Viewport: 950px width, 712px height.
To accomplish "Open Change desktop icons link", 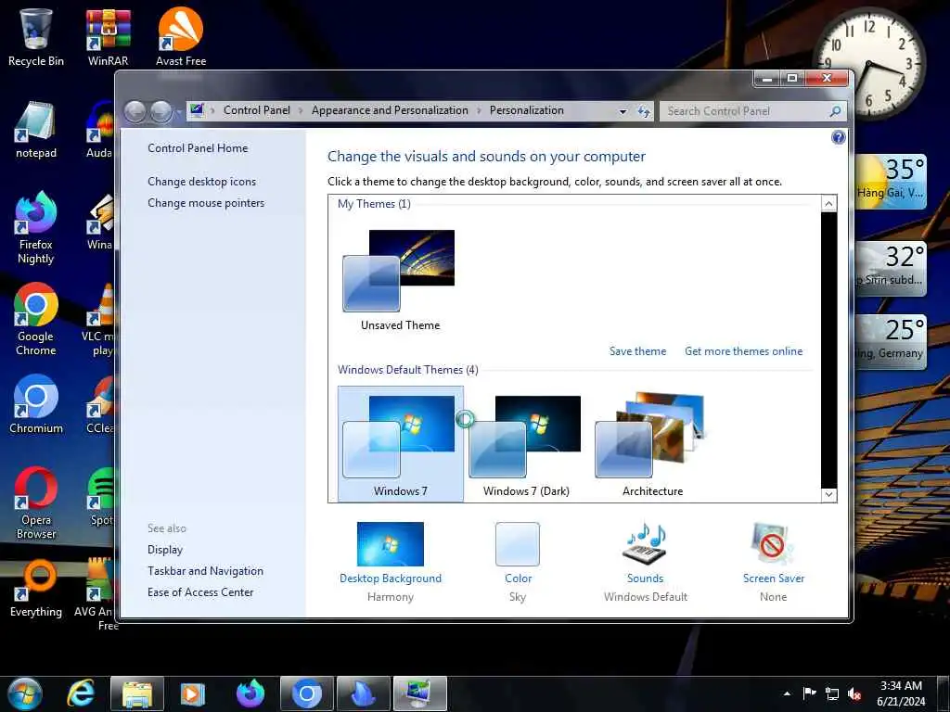I will click(201, 182).
